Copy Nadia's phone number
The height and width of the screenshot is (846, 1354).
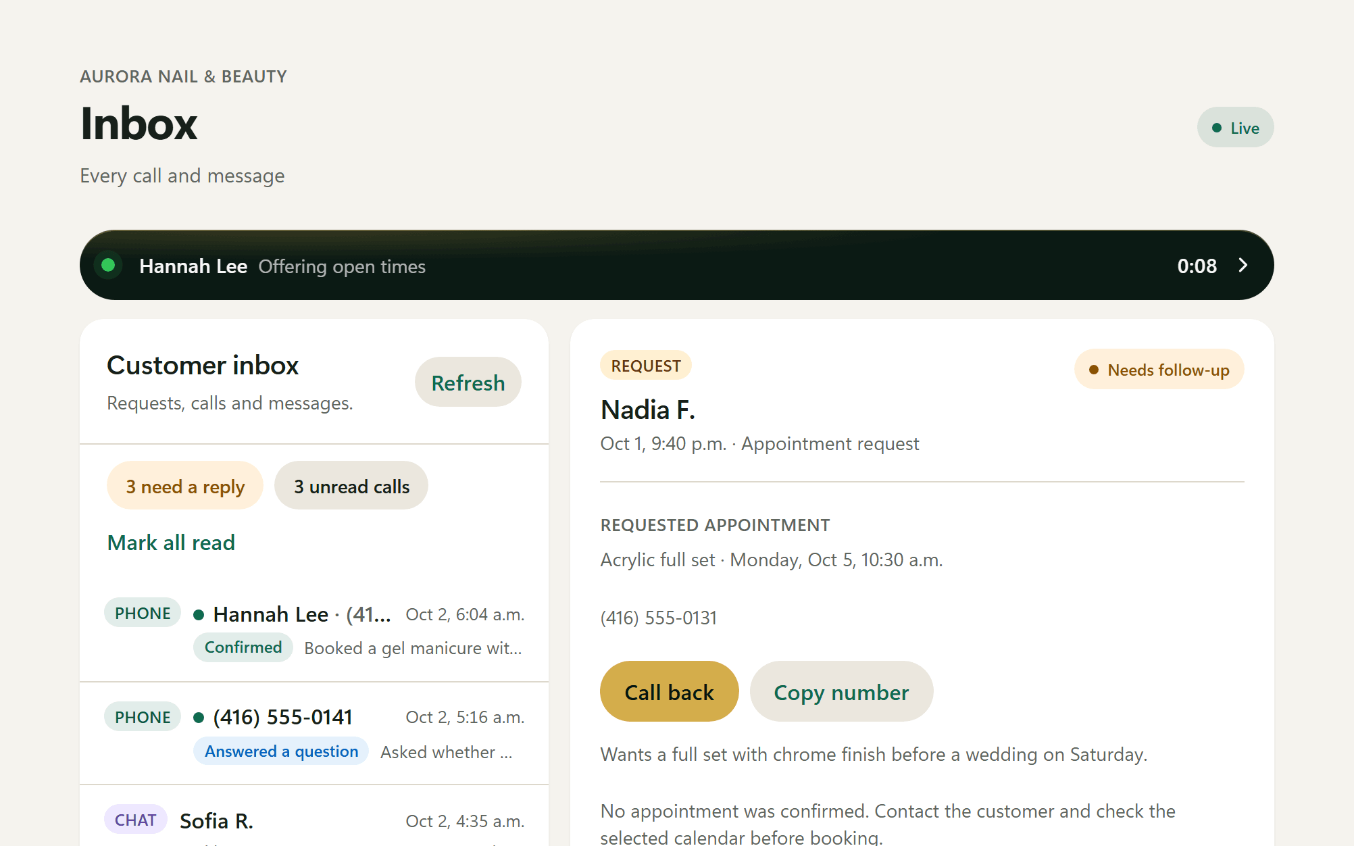[x=841, y=692]
